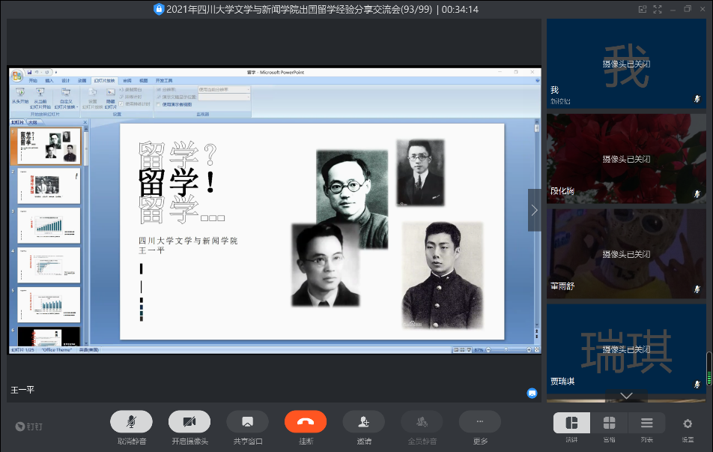Click the 插入 ribbon tab in PowerPoint
Image resolution: width=713 pixels, height=452 pixels.
pyautogui.click(x=49, y=80)
